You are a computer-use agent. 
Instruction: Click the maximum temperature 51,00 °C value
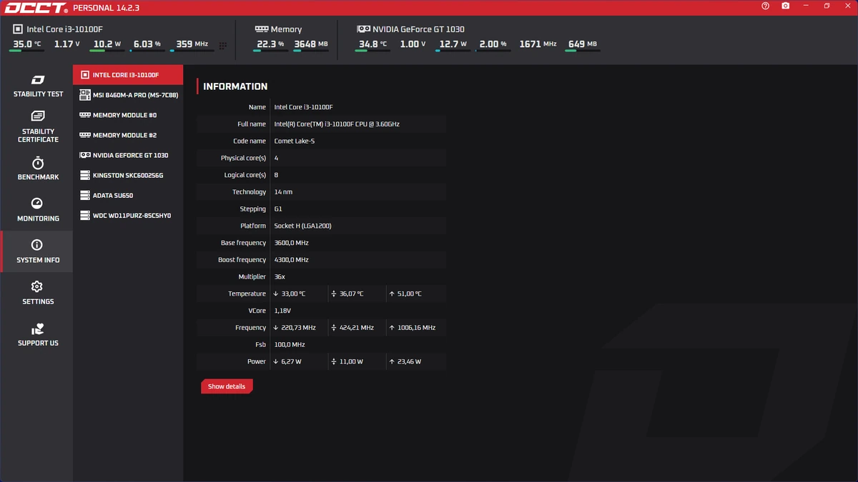pyautogui.click(x=409, y=294)
